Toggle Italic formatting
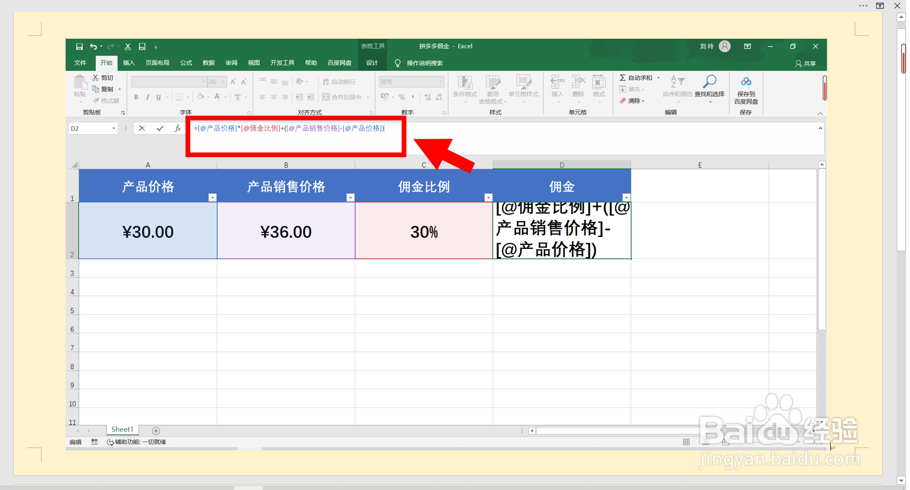 click(x=148, y=97)
